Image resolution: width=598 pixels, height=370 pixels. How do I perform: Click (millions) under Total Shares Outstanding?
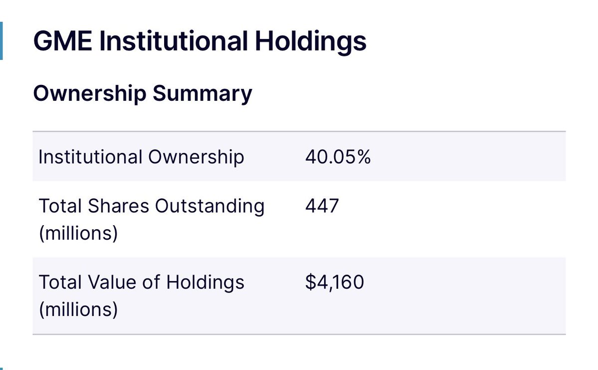[x=78, y=233]
